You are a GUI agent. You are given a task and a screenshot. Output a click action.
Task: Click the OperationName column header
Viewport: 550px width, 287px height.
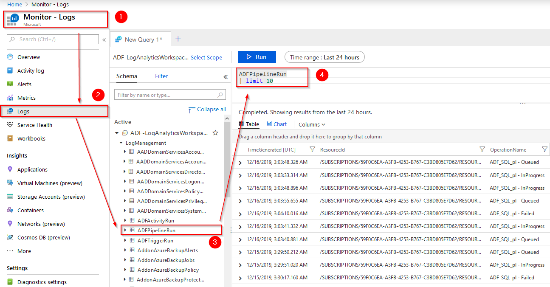(x=508, y=149)
